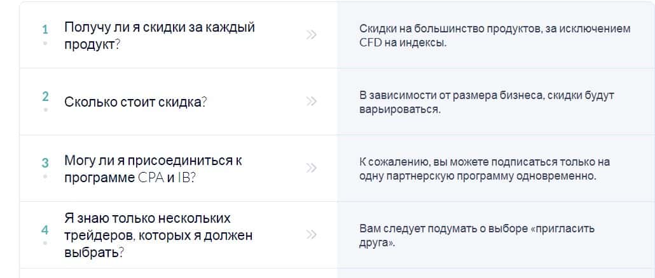Expand question about joining CPA and IB programs
The image size is (655, 278).
click(153, 169)
